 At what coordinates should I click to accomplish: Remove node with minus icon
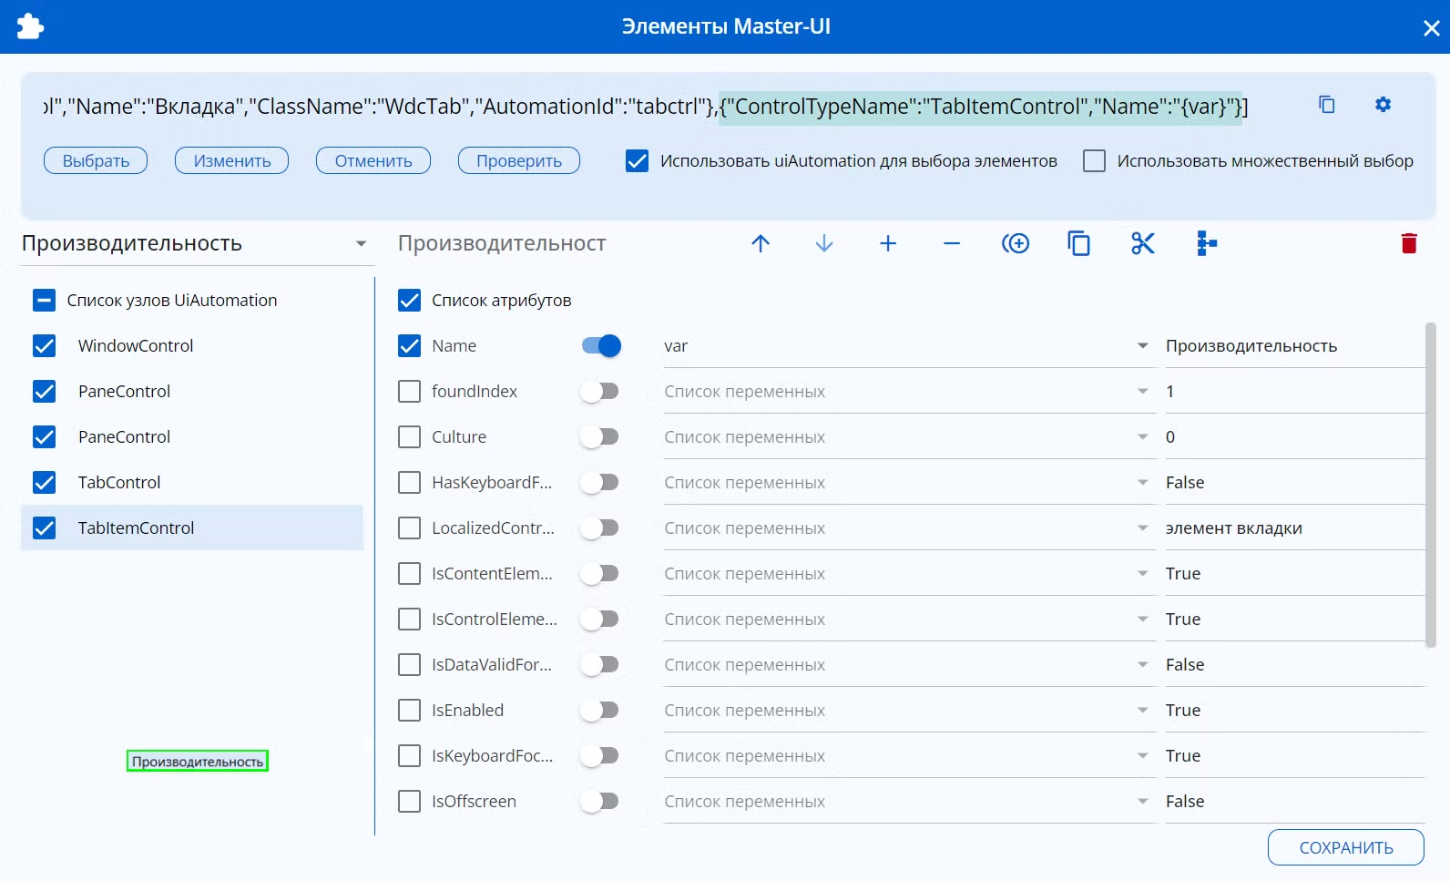coord(952,243)
